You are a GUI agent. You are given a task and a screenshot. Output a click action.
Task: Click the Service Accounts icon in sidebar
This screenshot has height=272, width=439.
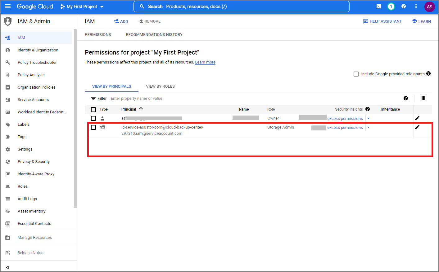click(8, 99)
